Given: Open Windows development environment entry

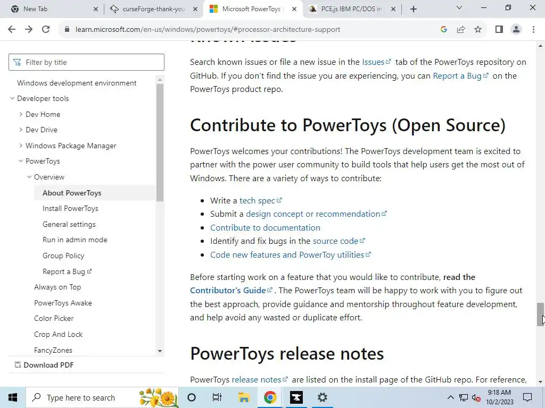Looking at the screenshot, I should tap(77, 83).
